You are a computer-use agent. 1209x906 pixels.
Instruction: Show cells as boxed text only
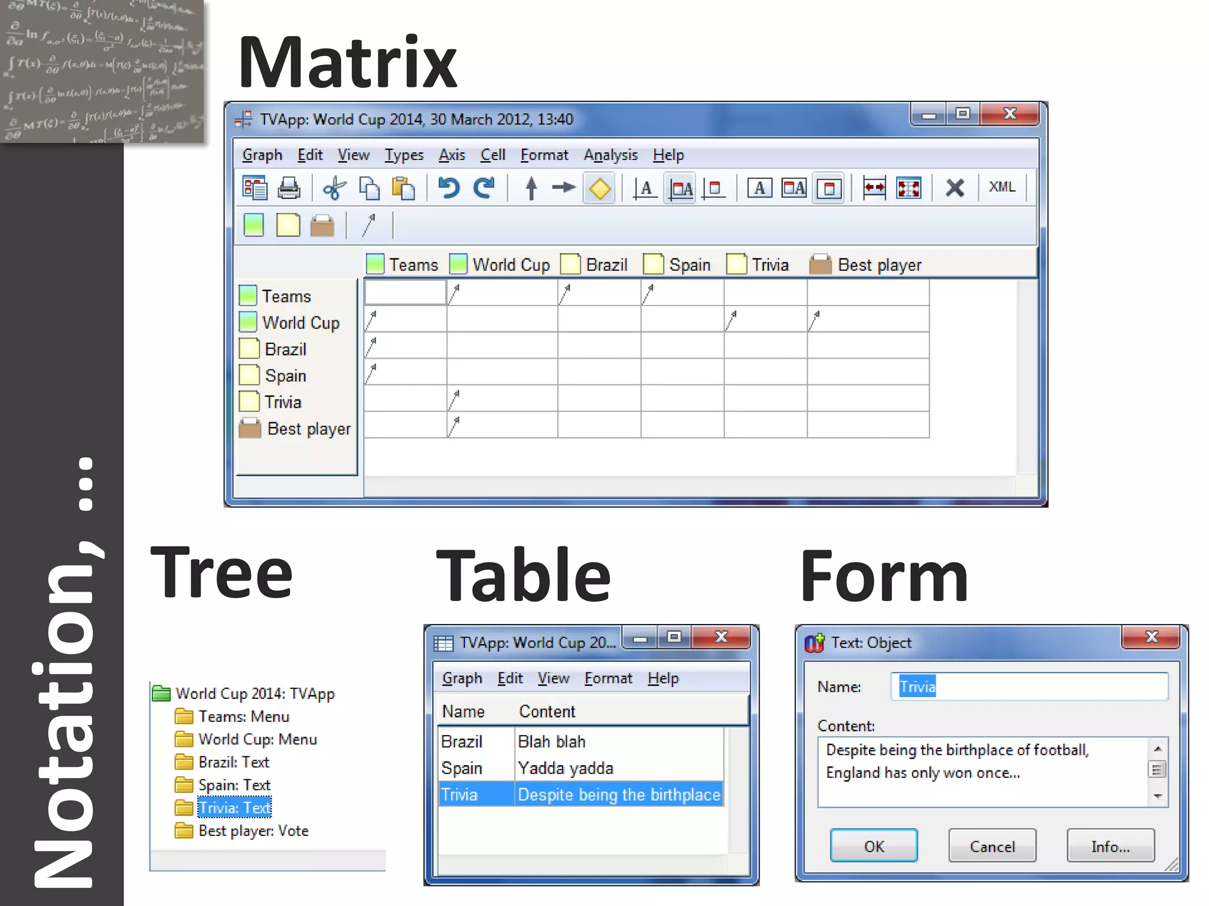pyautogui.click(x=760, y=188)
